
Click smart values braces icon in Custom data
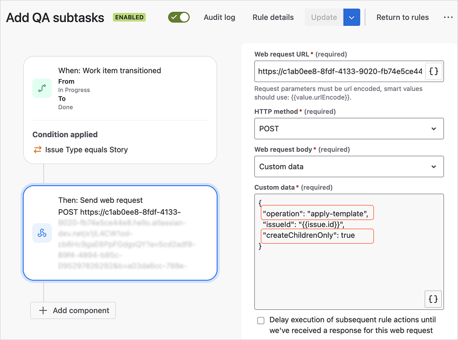(433, 299)
